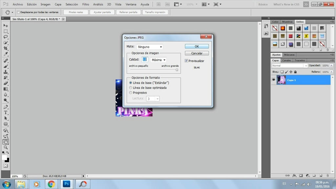Viewport: 336px width, 189px height.
Task: Open the Windows Start menu
Action: [7, 184]
